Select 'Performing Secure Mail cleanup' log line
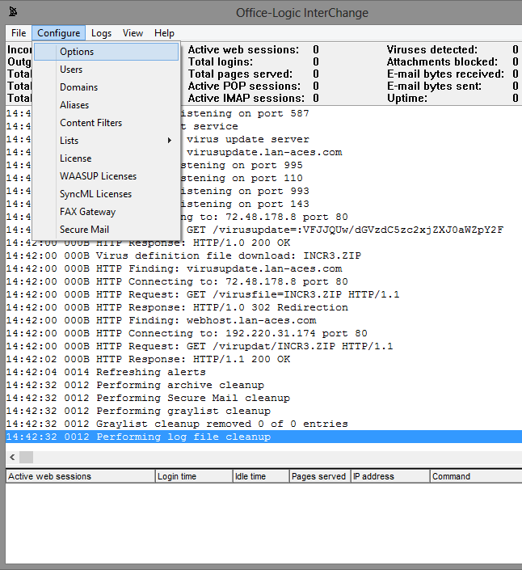The image size is (522, 570). click(x=263, y=398)
